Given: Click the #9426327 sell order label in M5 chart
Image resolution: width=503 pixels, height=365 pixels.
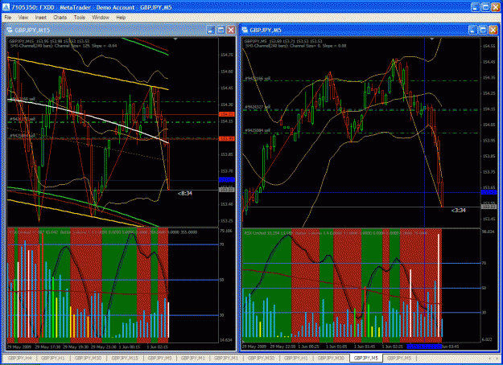Looking at the screenshot, I should click(x=258, y=107).
